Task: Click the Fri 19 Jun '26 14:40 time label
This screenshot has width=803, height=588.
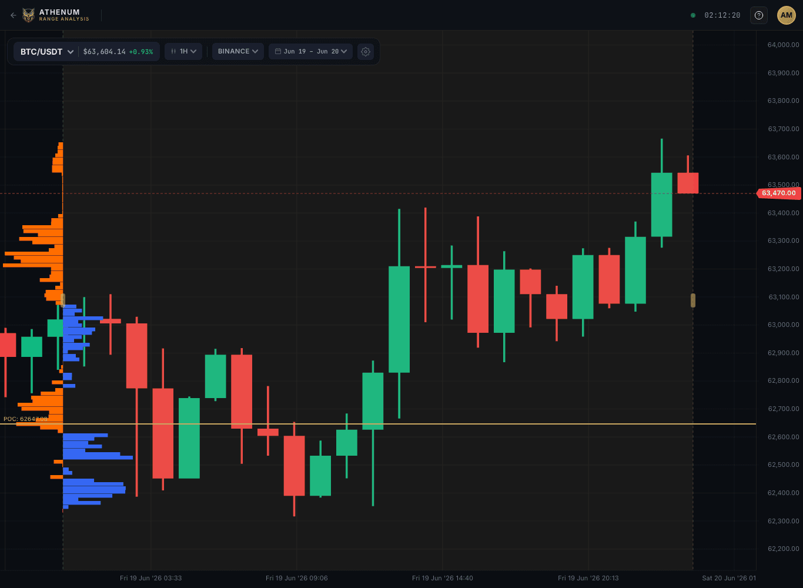Action: (x=443, y=578)
